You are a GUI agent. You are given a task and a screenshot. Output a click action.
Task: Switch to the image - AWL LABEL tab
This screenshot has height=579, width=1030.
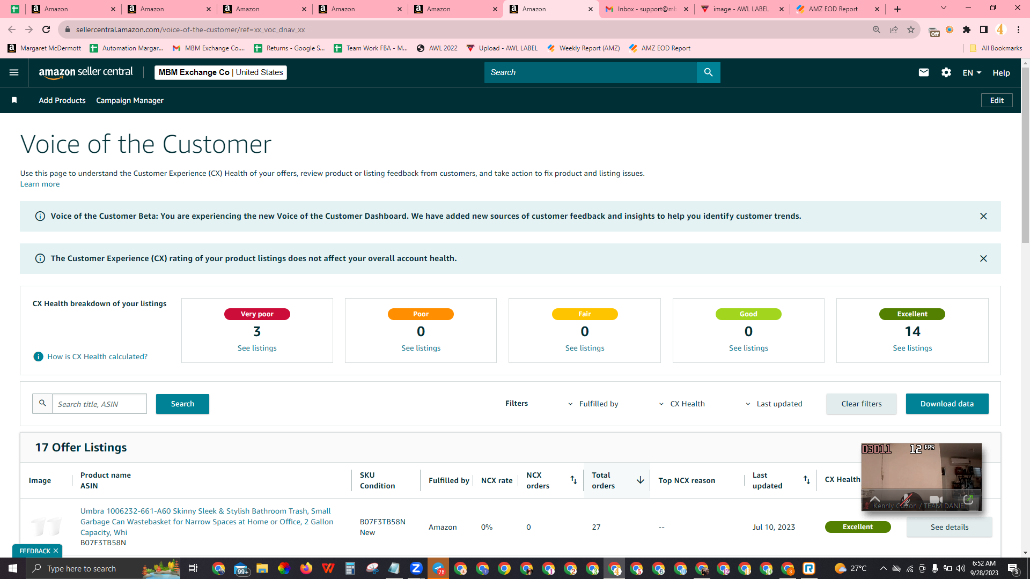tap(741, 9)
